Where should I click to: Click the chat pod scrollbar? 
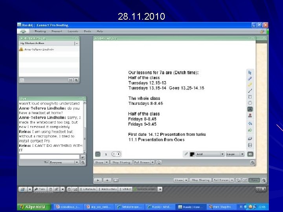[85, 127]
